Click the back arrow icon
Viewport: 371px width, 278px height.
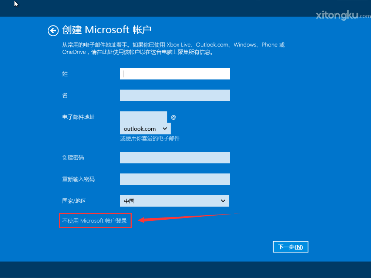[53, 31]
